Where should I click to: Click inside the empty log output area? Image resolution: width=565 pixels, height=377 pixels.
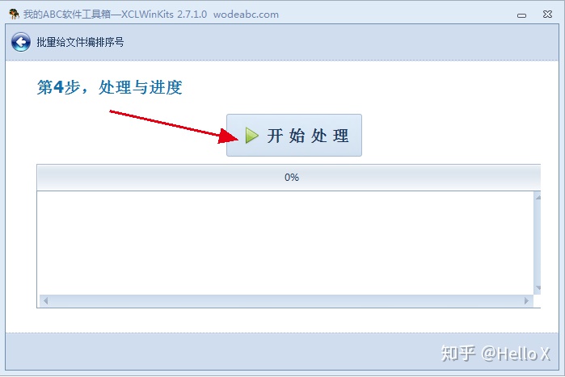tap(285, 243)
